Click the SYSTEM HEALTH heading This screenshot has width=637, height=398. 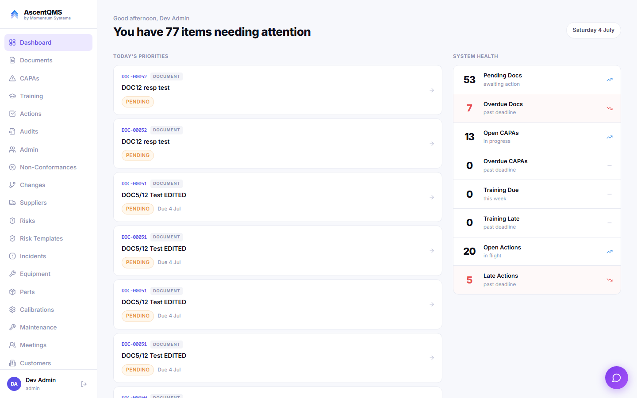[x=476, y=56]
